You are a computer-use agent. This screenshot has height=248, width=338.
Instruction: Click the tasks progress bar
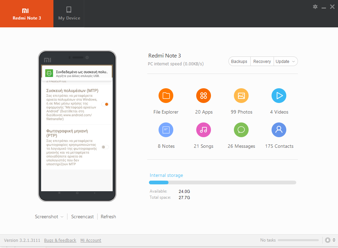pos(298,240)
